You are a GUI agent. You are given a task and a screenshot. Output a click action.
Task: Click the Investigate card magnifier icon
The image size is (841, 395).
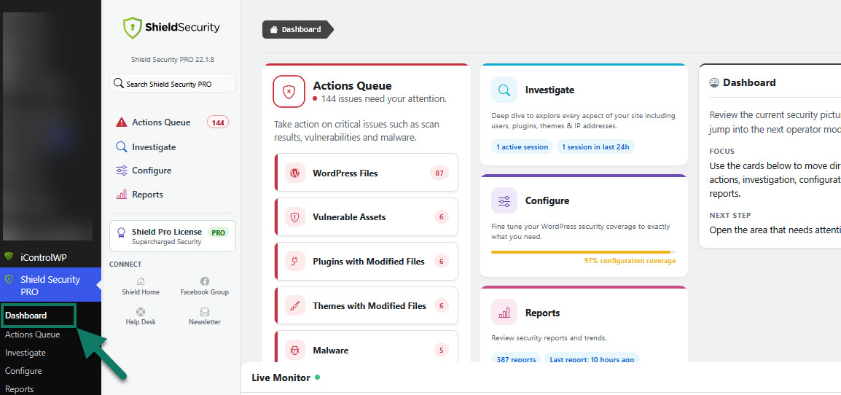point(504,90)
